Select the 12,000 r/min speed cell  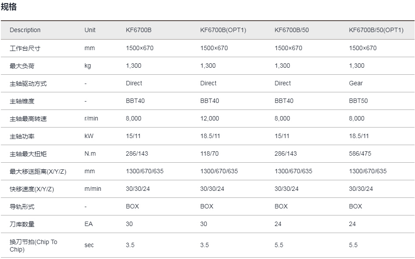[x=209, y=119]
